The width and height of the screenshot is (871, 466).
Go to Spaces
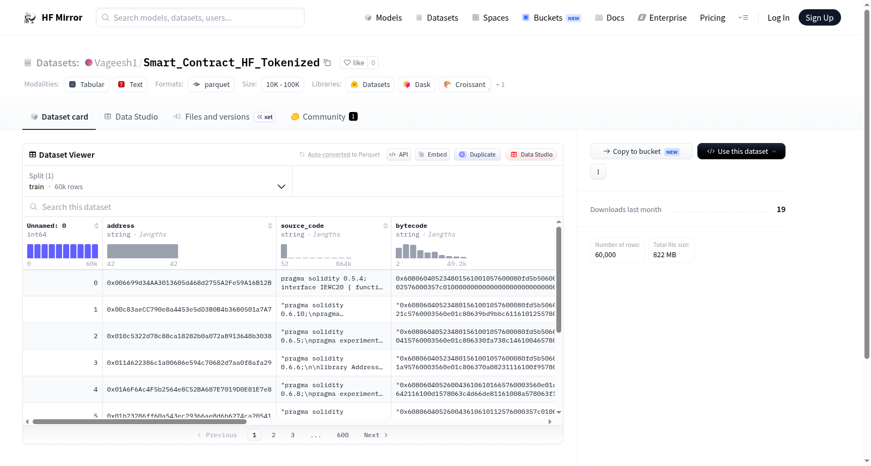490,18
